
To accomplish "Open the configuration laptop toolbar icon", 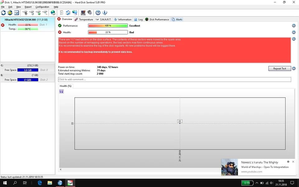I will point(83,13).
